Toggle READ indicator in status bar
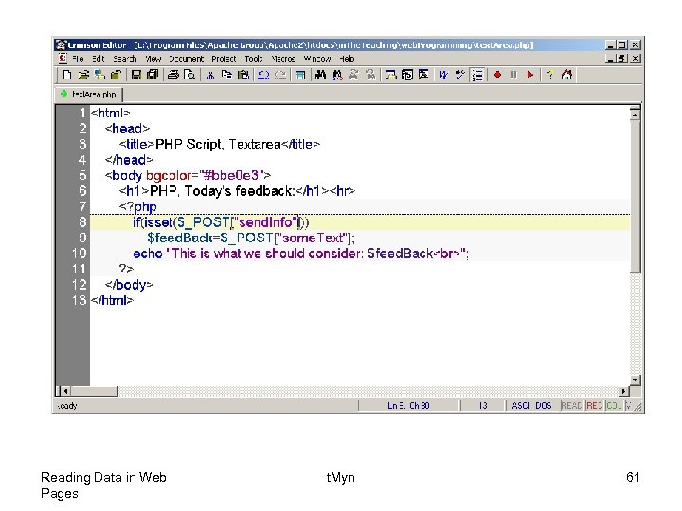 pos(571,405)
